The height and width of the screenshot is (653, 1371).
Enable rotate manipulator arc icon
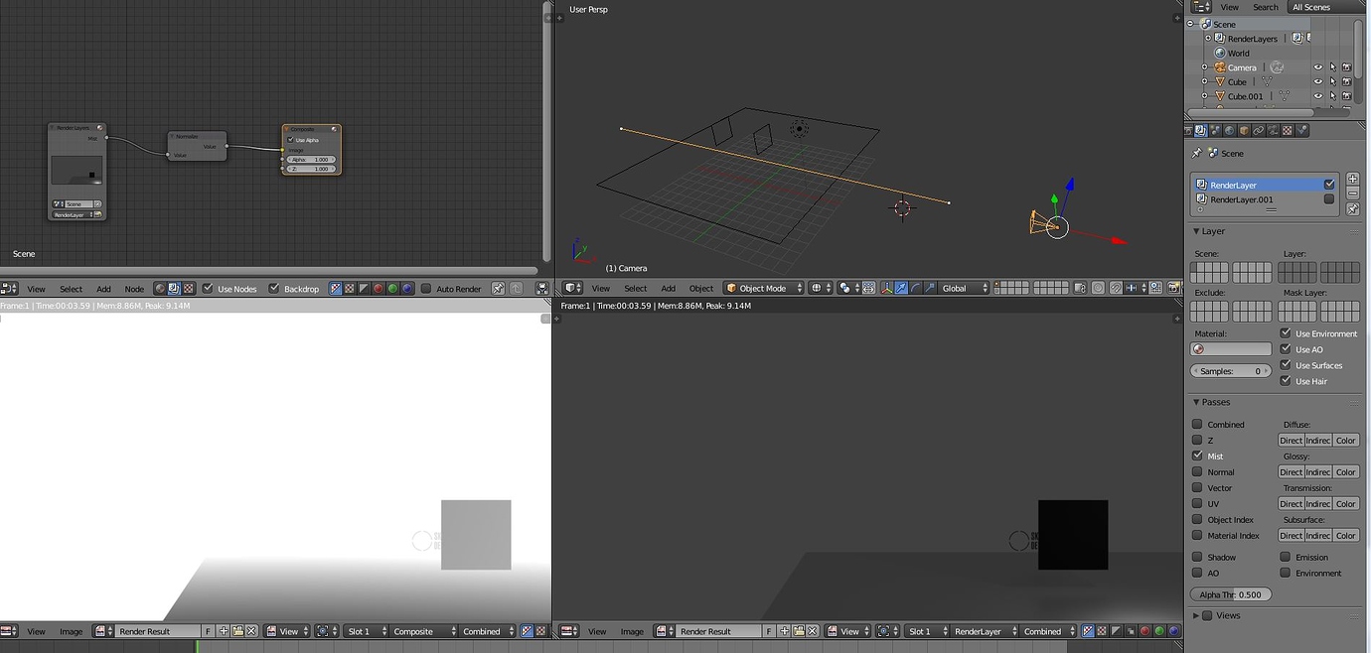916,288
